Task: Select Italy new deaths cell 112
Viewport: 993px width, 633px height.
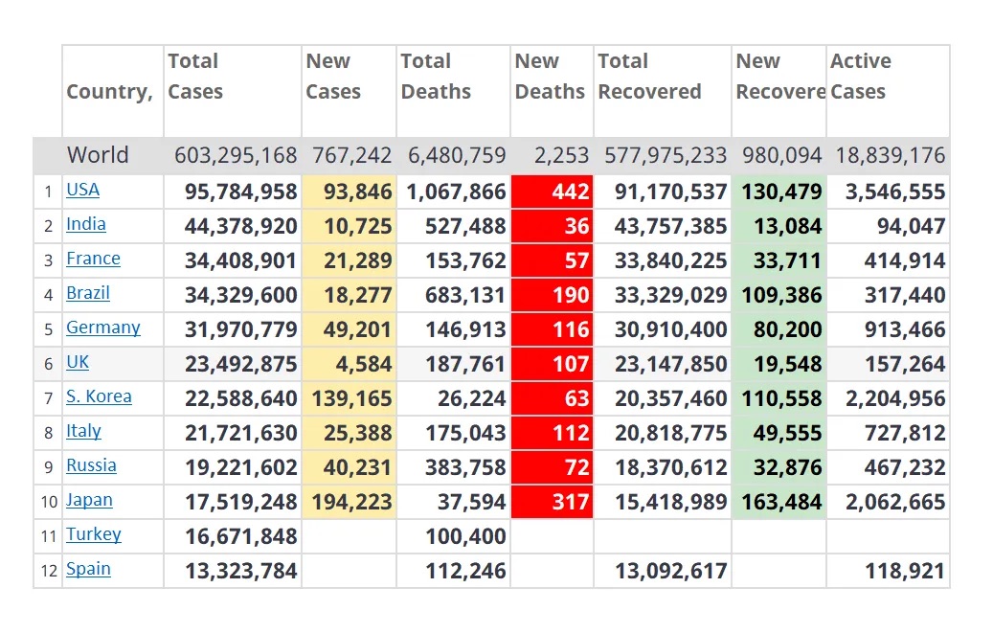Action: 553,434
